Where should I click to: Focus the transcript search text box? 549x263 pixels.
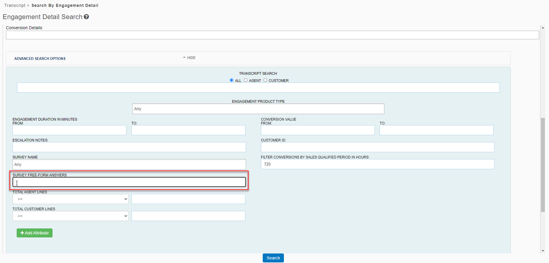pyautogui.click(x=258, y=88)
